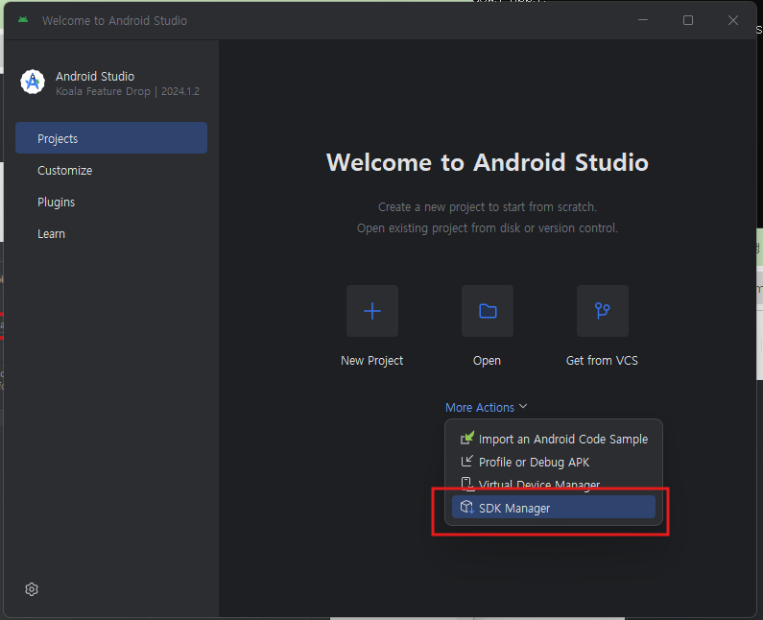Click the Virtual Device Manager phone icon
Viewport: 763px width, 620px height.
[x=466, y=484]
